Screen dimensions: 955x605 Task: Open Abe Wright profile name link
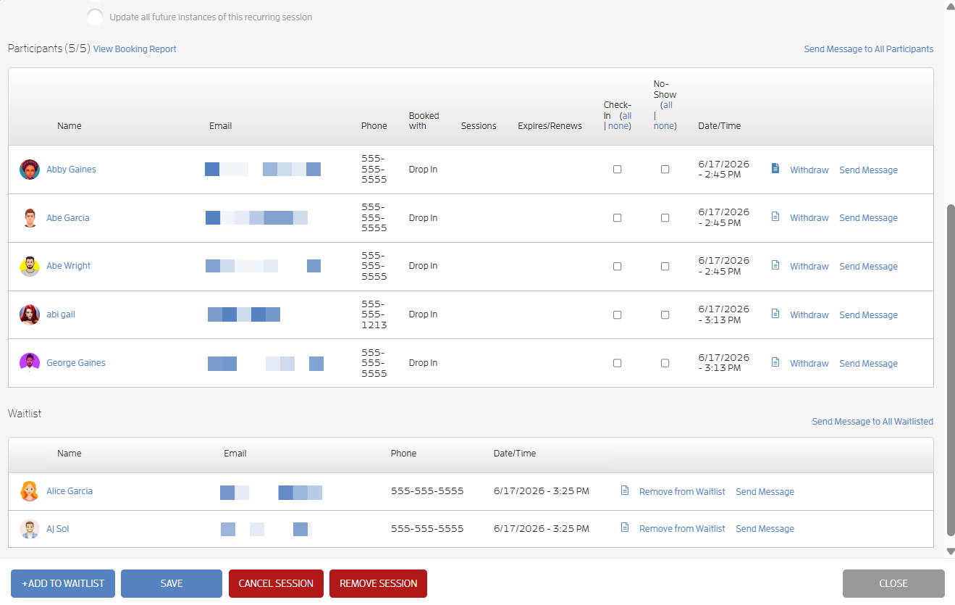coord(69,266)
